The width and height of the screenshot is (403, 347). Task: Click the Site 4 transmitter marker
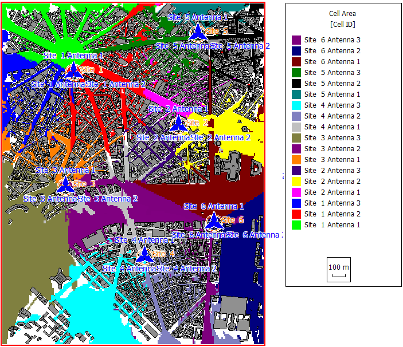point(144,254)
